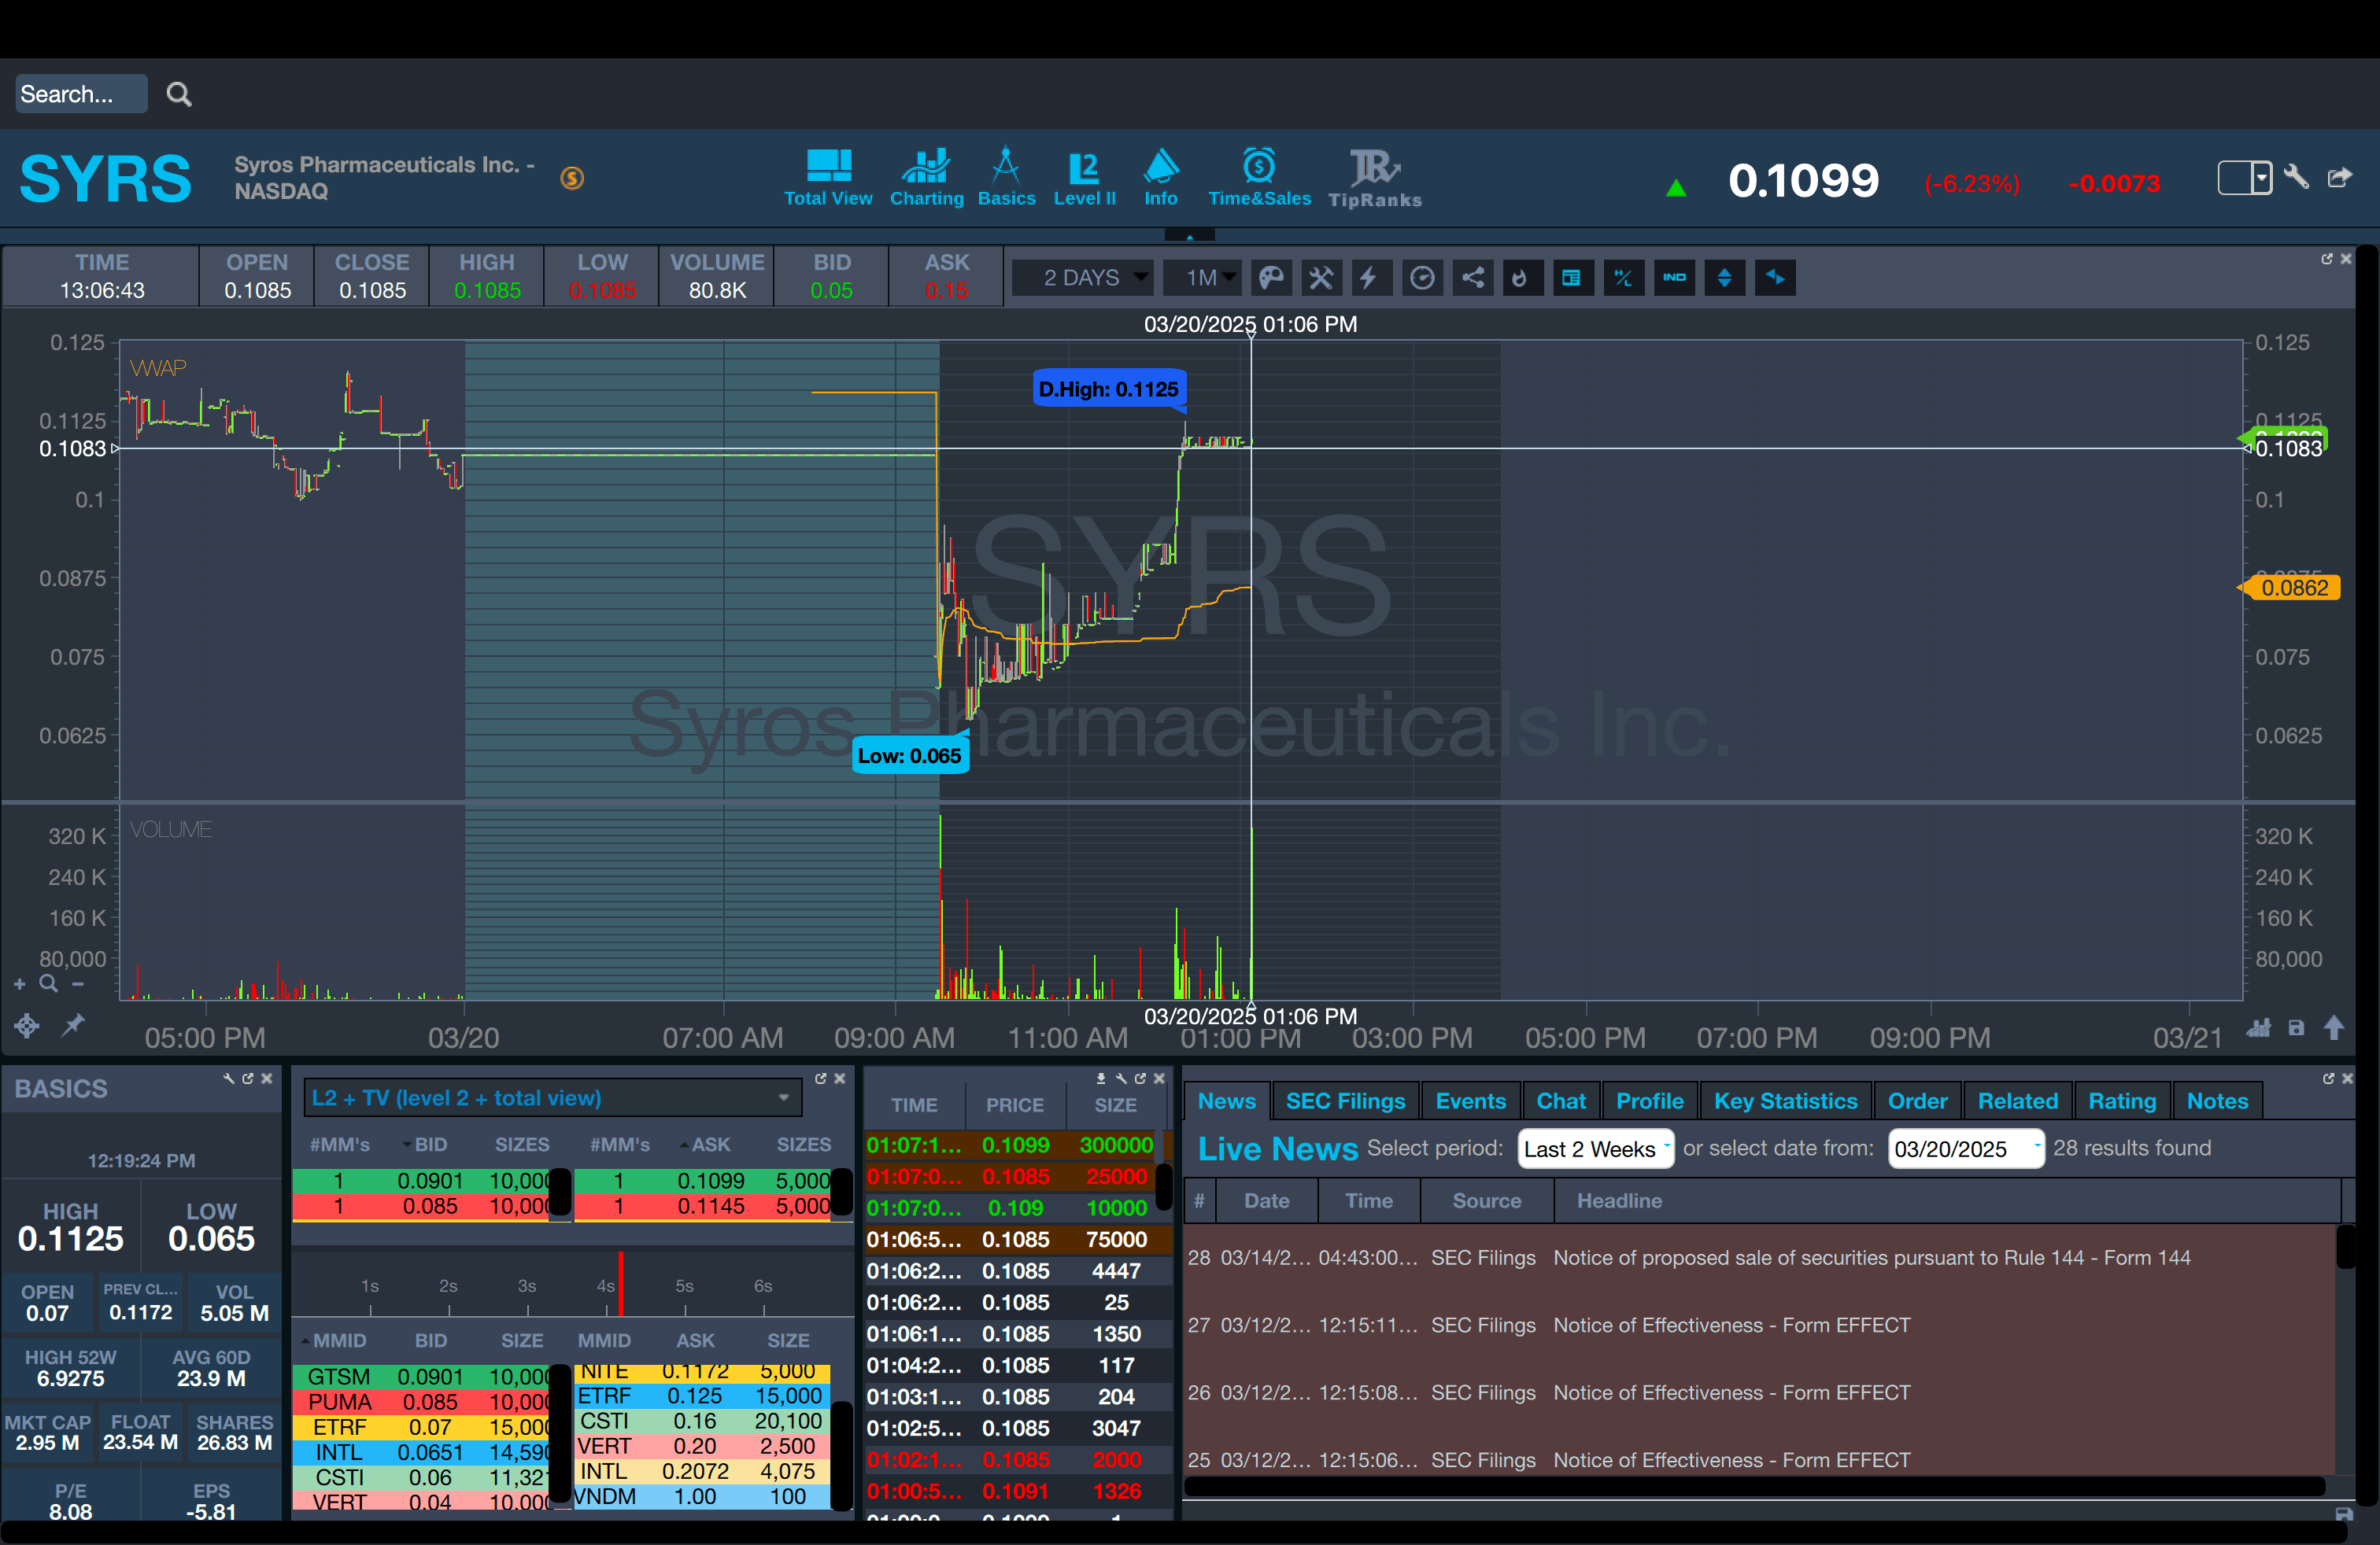Screen dimensions: 2380x1545
Task: Click the Search input field
Action: 80,94
